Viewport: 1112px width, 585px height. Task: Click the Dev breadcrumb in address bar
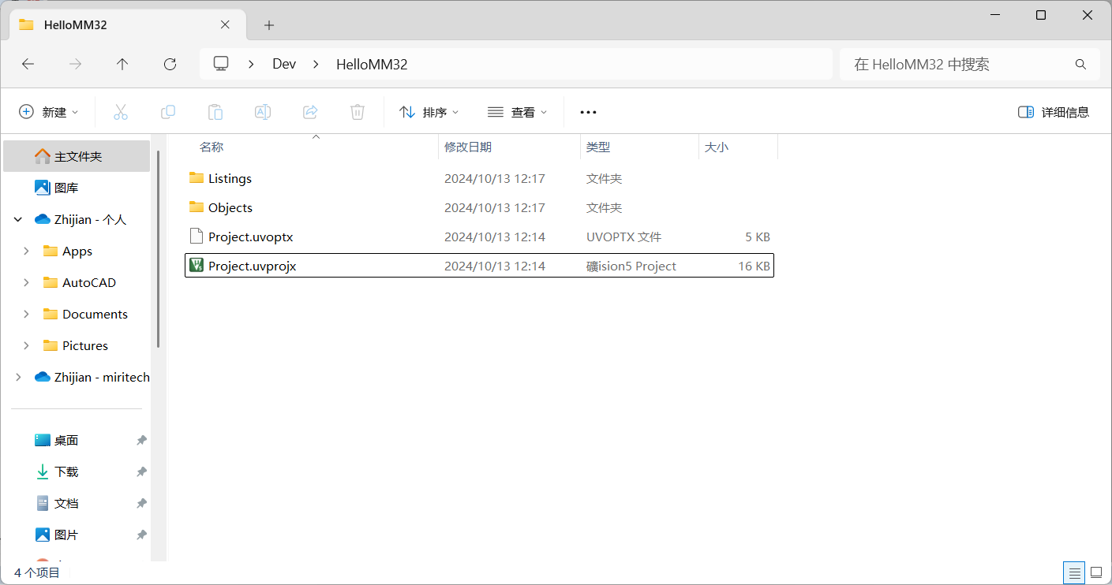click(x=284, y=65)
